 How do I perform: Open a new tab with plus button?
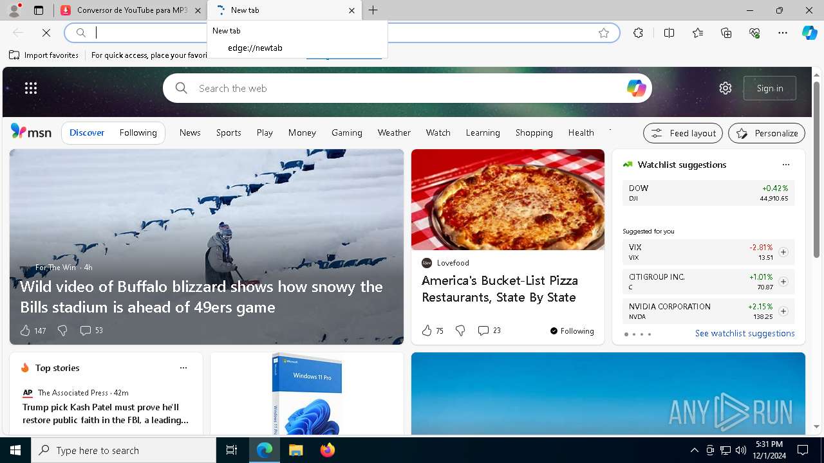tap(373, 10)
